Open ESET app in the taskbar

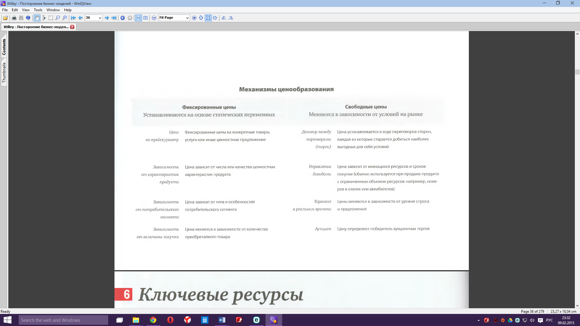[x=256, y=320]
